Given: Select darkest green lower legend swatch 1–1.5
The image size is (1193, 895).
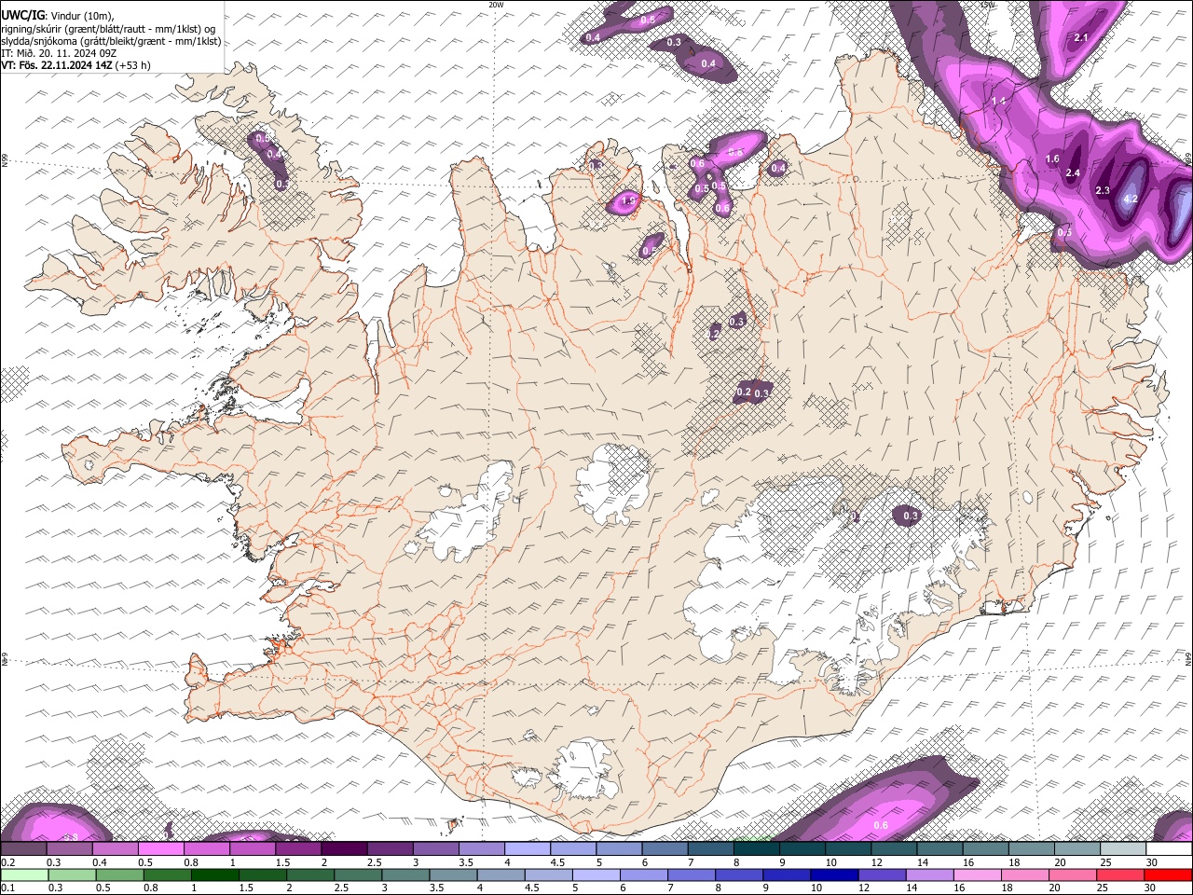Looking at the screenshot, I should (x=214, y=874).
